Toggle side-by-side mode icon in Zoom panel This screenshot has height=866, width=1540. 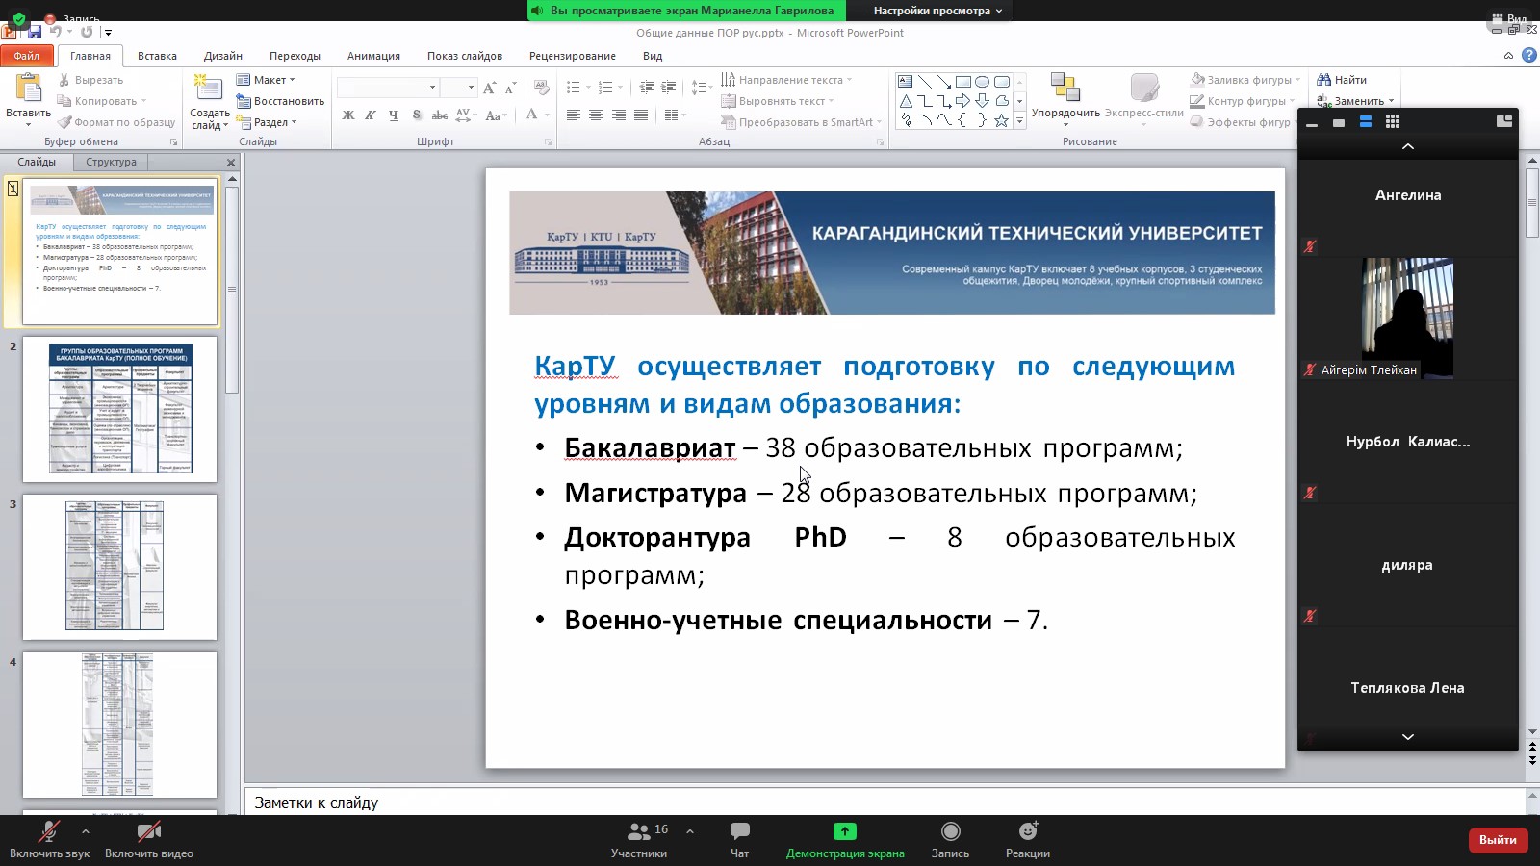click(x=1504, y=121)
